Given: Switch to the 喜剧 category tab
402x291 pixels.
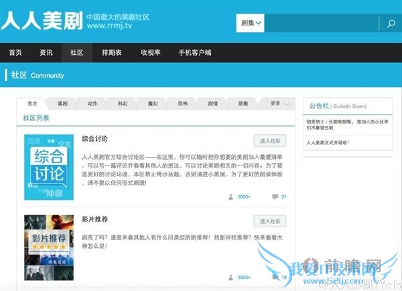Looking at the screenshot, I should point(62,104).
